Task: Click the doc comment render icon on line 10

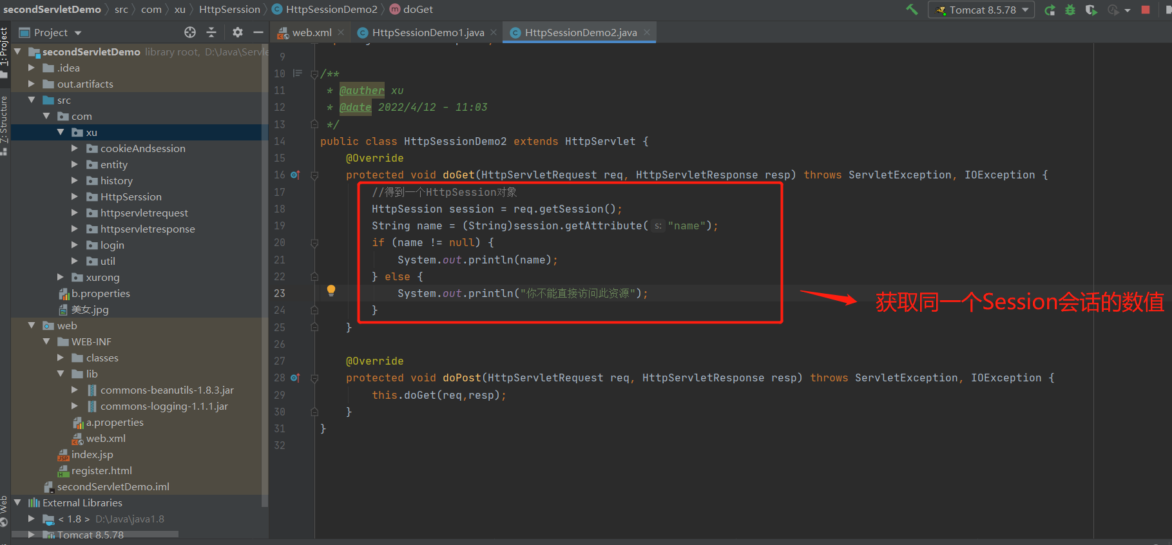Action: [297, 73]
